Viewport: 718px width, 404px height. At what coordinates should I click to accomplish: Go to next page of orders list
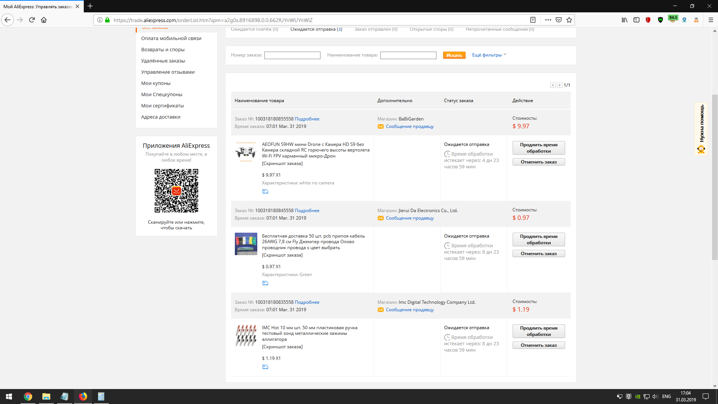(x=559, y=85)
